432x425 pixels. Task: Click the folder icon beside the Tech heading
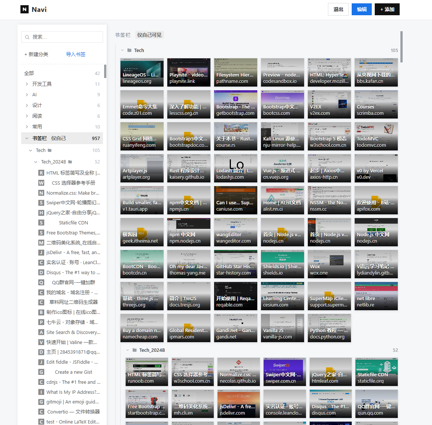pyautogui.click(x=129, y=51)
